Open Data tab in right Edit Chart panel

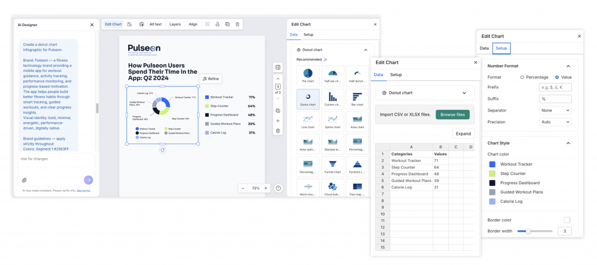click(x=484, y=48)
